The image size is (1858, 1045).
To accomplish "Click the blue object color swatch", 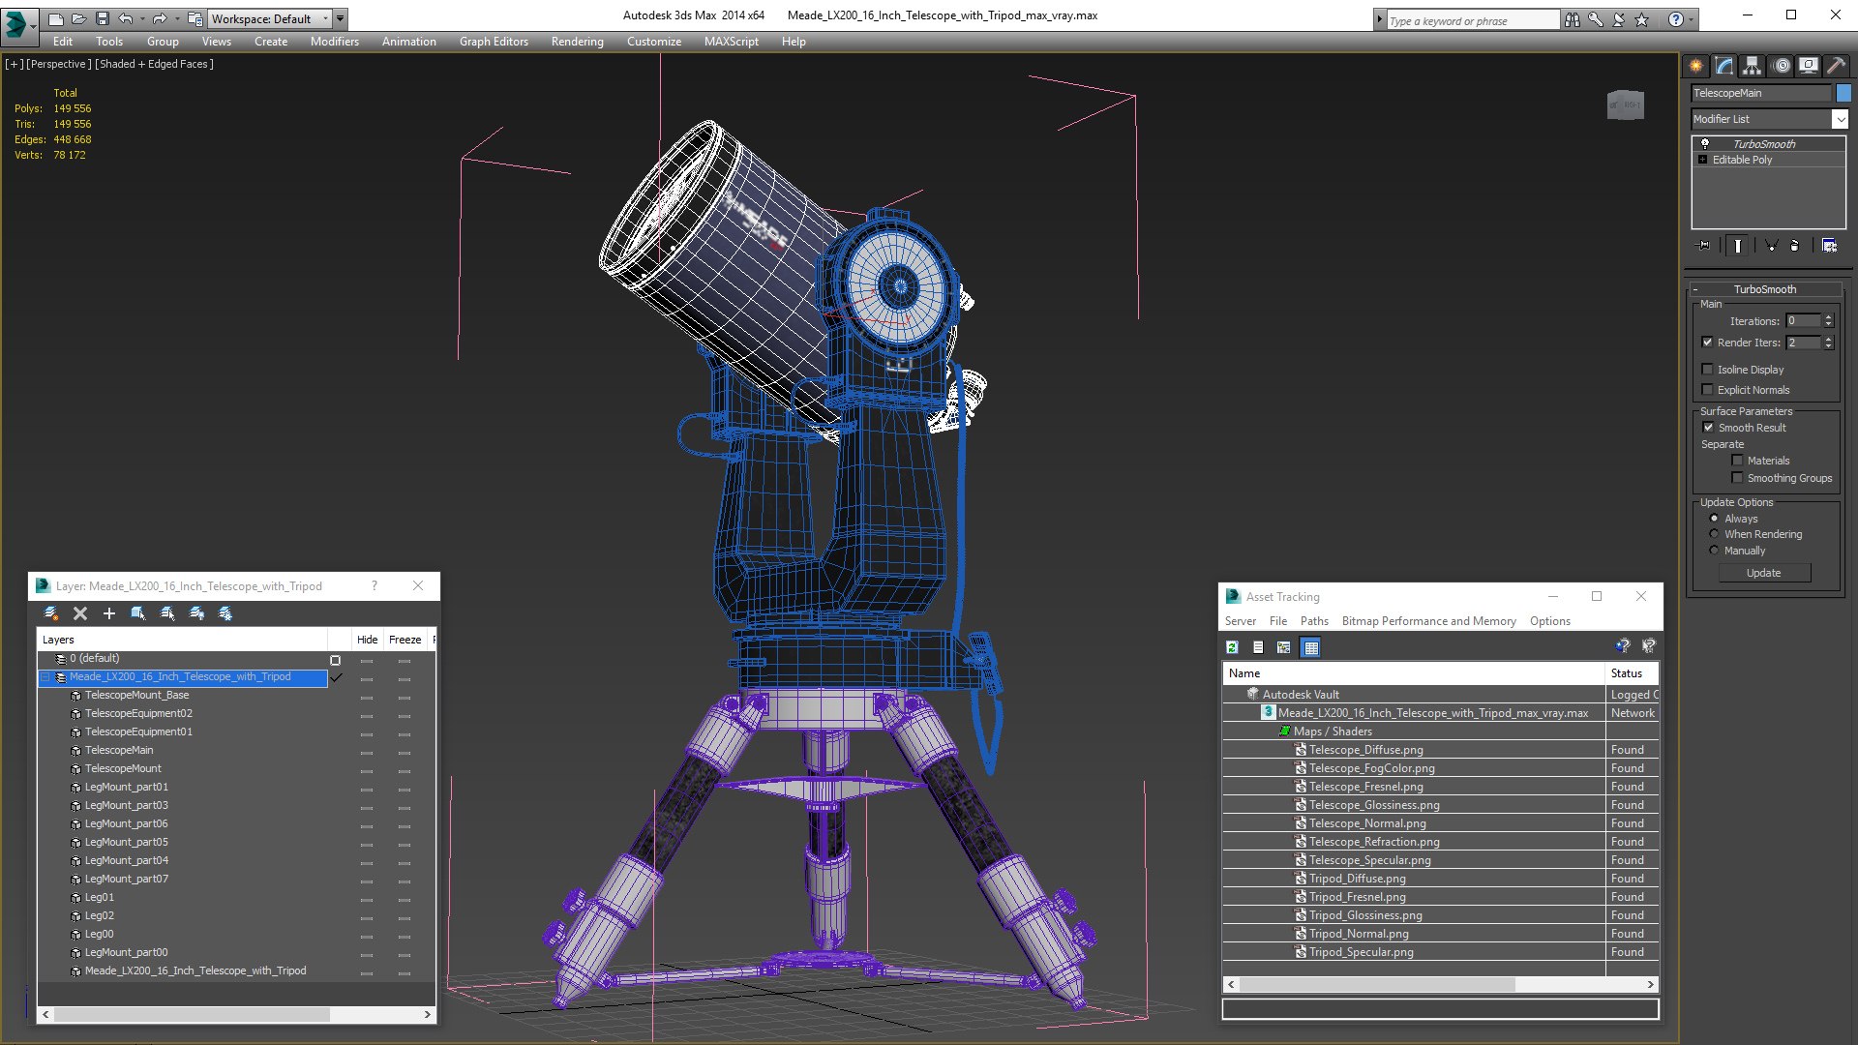I will pos(1843,93).
